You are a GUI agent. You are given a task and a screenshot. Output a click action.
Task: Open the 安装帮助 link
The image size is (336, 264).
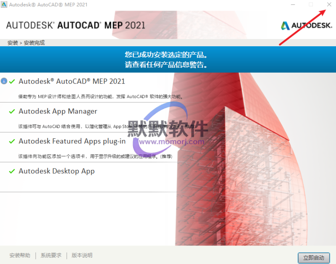(20, 255)
